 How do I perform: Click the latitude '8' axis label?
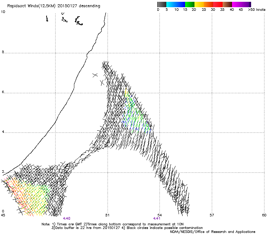tap(3, 52)
